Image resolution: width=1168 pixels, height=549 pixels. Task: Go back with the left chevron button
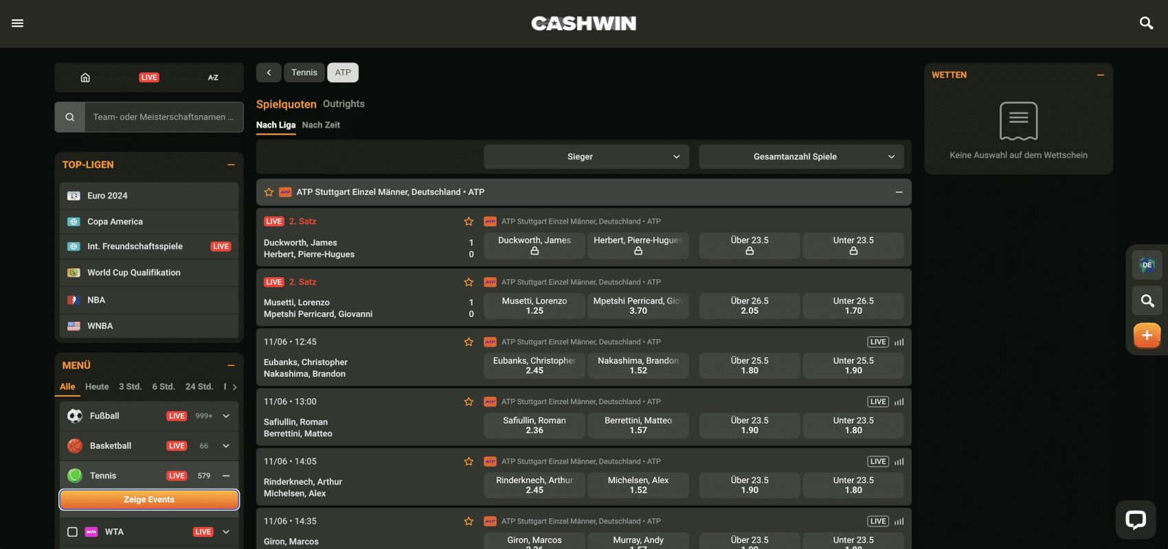269,73
